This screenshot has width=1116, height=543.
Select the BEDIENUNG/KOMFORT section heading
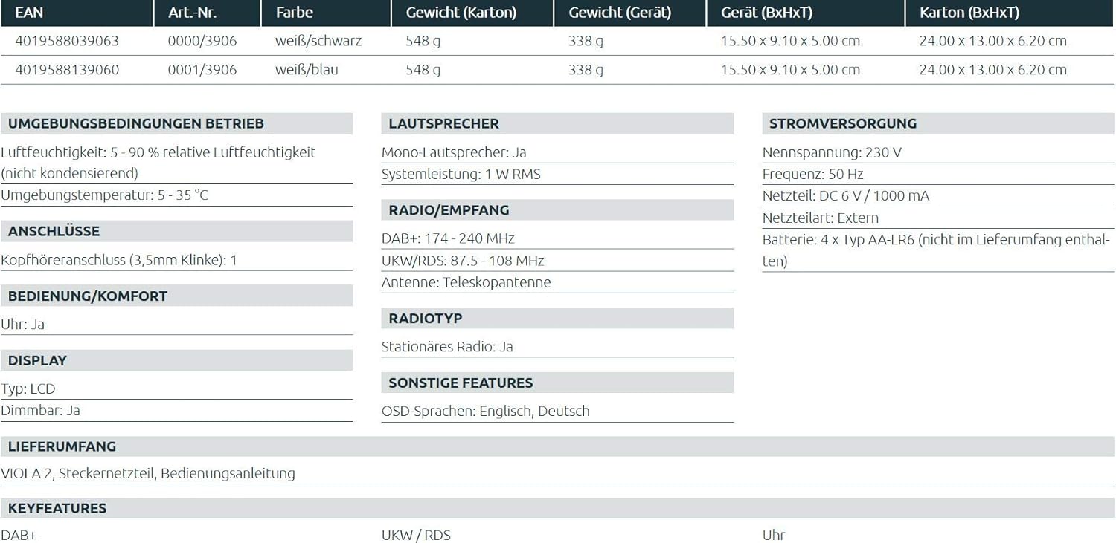(88, 296)
